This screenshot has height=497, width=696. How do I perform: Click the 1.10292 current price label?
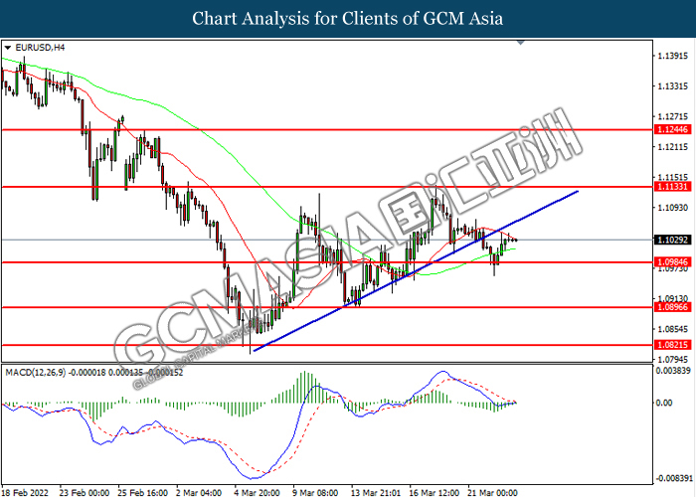[672, 240]
